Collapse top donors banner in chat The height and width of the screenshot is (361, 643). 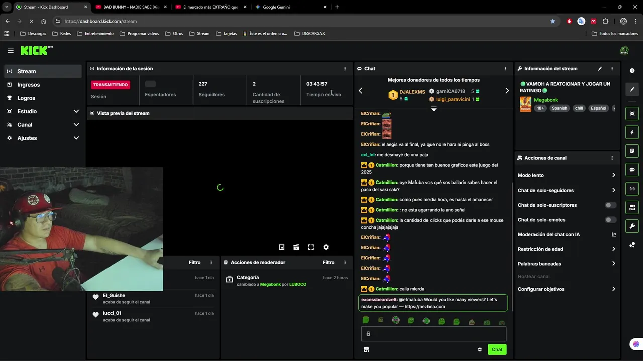coord(434,109)
